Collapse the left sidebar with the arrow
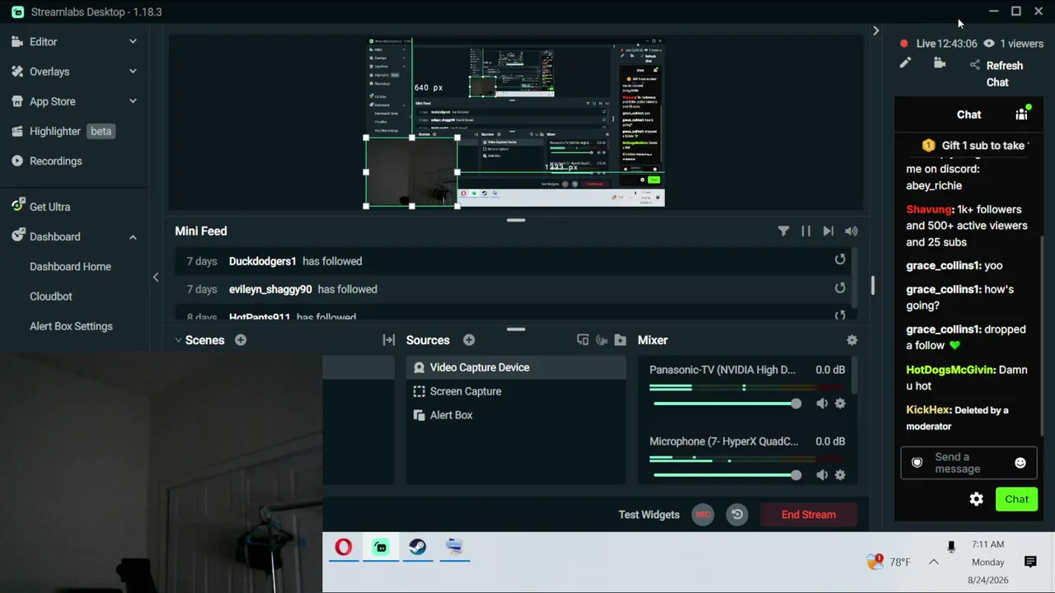Image resolution: width=1055 pixels, height=593 pixels. 156,278
